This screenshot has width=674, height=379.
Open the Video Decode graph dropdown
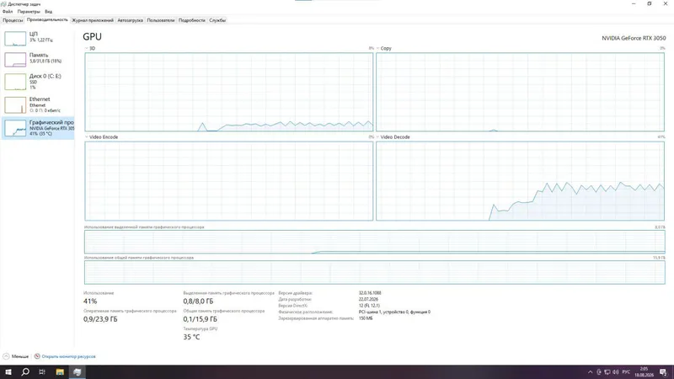(x=377, y=137)
